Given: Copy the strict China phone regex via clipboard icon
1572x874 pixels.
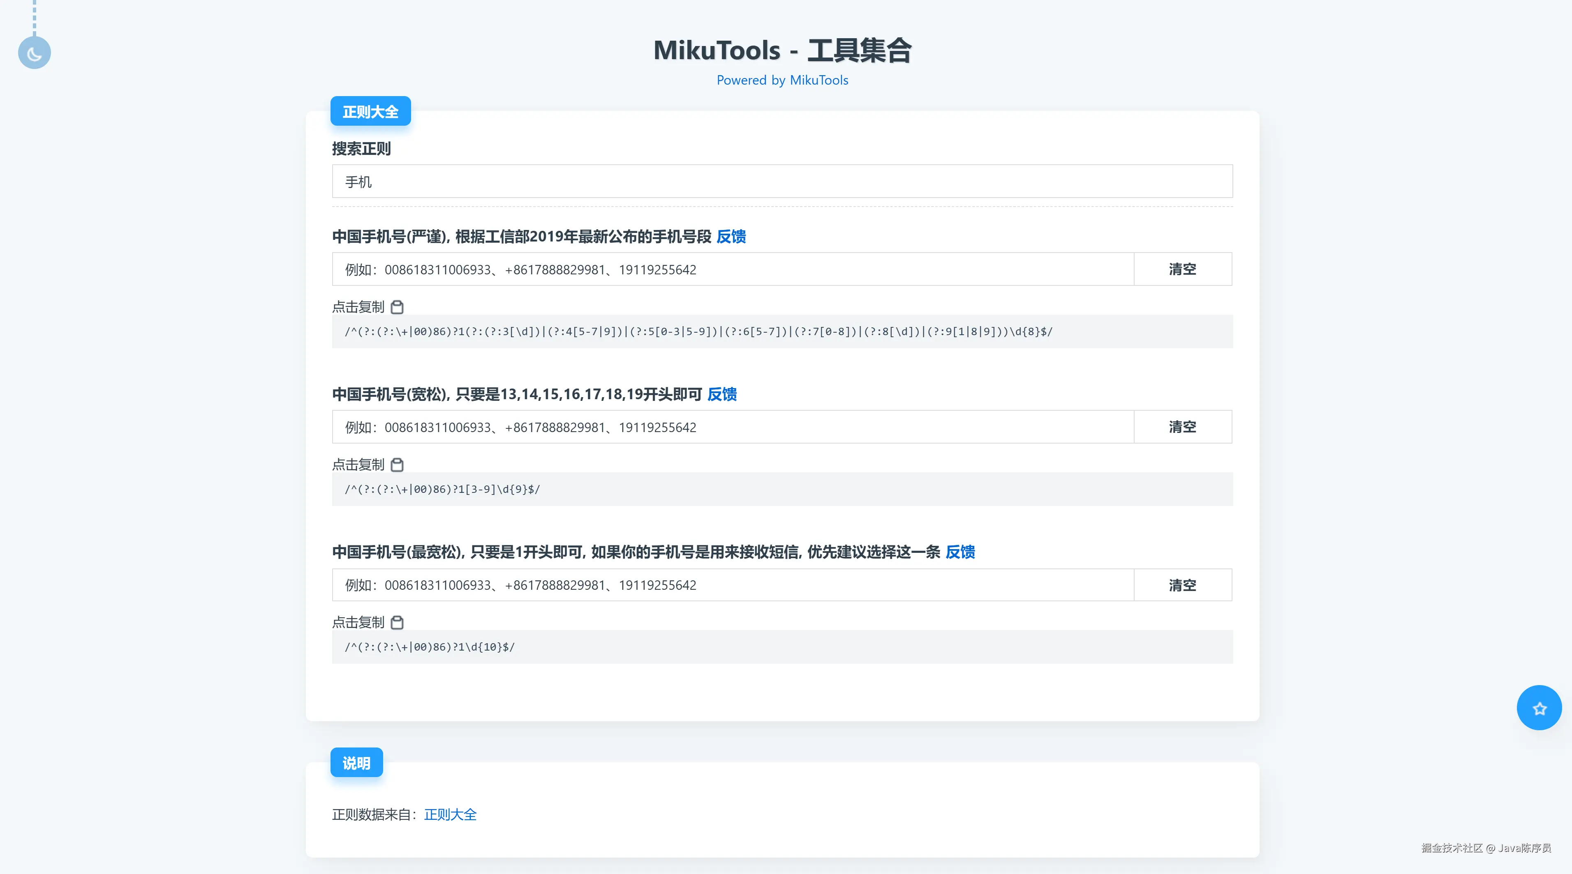Looking at the screenshot, I should 397,307.
